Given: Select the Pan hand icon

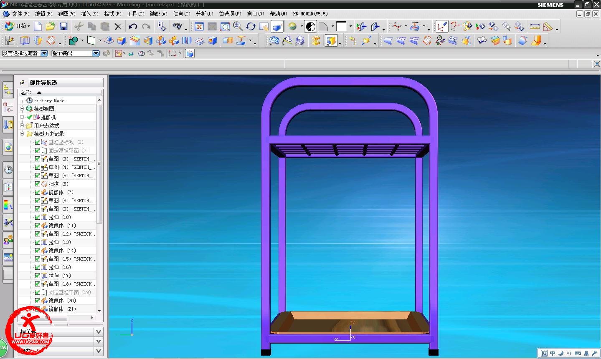Looking at the screenshot, I should (264, 27).
